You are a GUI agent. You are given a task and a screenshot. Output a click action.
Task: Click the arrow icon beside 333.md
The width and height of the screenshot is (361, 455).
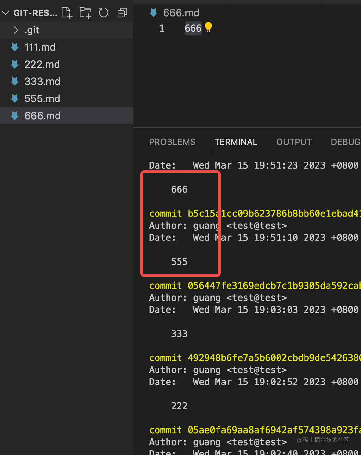click(15, 81)
